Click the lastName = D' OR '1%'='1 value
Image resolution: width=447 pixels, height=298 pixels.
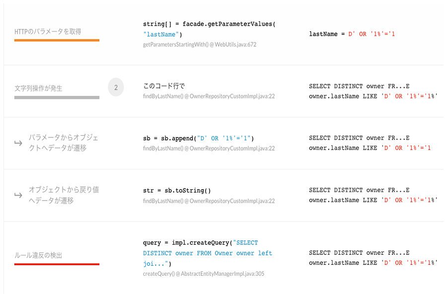click(352, 34)
